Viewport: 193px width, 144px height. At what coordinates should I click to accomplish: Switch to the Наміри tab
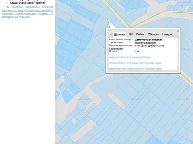click(x=167, y=34)
